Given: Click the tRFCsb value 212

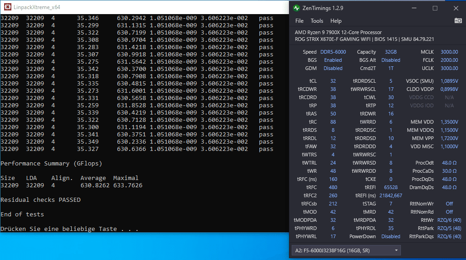Looking at the screenshot, I should [x=333, y=204].
